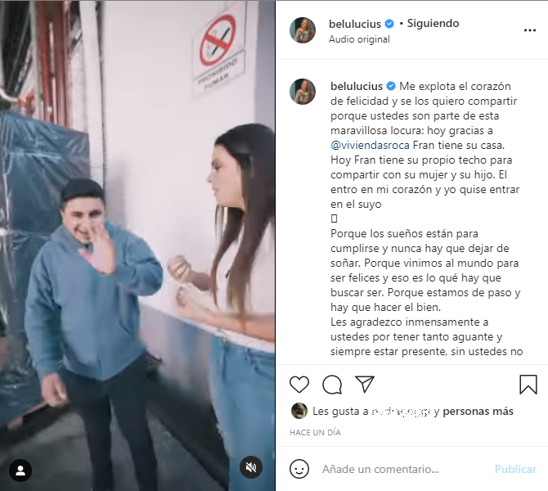The height and width of the screenshot is (491, 548).
Task: Click the HACE UN DÍA timestamp
Action: click(315, 433)
